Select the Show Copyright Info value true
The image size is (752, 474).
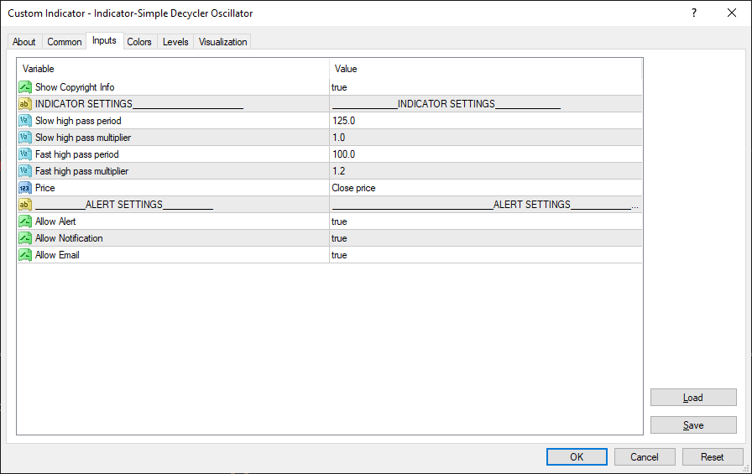click(339, 87)
